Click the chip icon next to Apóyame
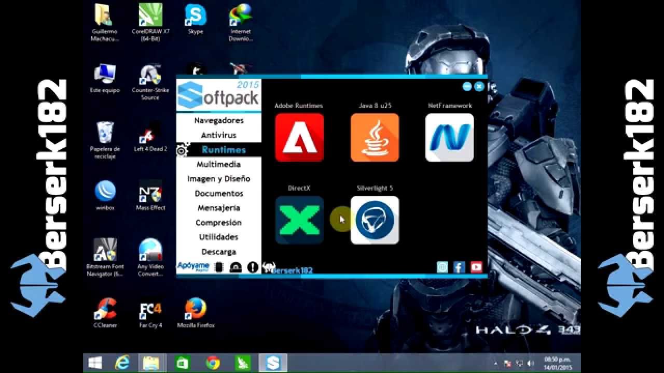Viewport: 664px width, 373px height. (219, 267)
